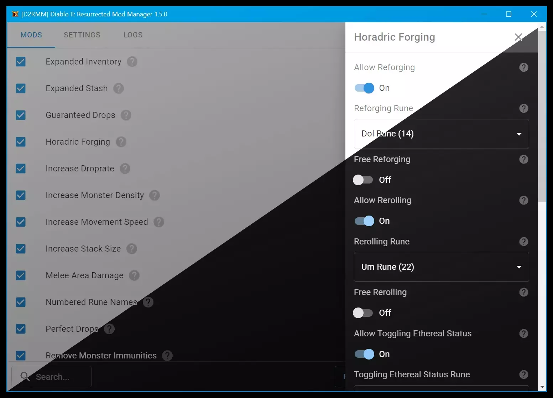
Task: Open the Reforging Rune dropdown showing Dol Rune
Action: pyautogui.click(x=442, y=134)
